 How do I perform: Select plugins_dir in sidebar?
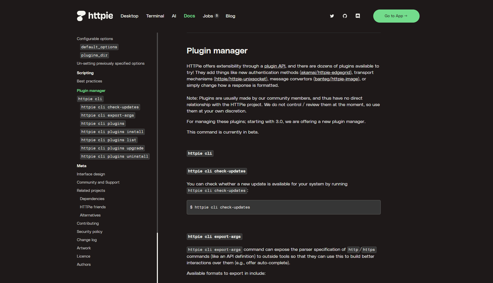pyautogui.click(x=94, y=55)
